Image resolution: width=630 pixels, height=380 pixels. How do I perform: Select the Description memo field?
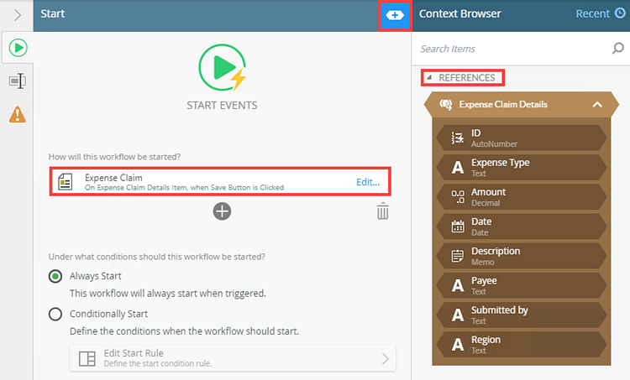[x=521, y=256]
